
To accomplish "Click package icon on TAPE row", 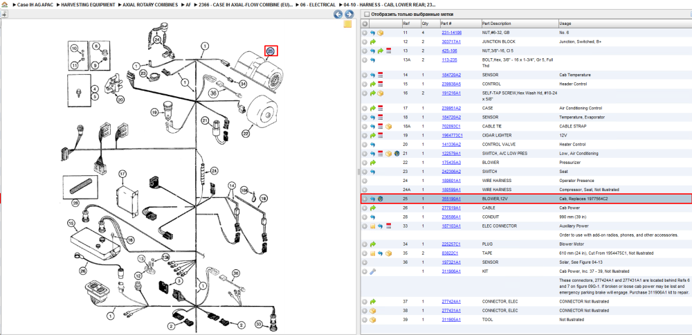I will click(388, 253).
